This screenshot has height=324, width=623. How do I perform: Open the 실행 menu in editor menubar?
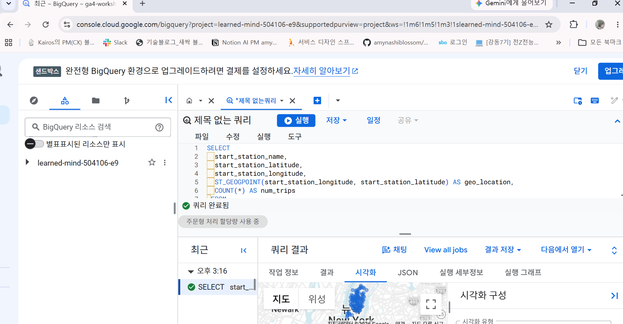click(264, 136)
